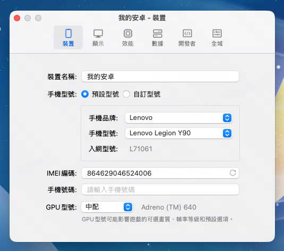Click the GPU 型號 hint text
Viewport: 284px width, 251px height.
point(157,219)
